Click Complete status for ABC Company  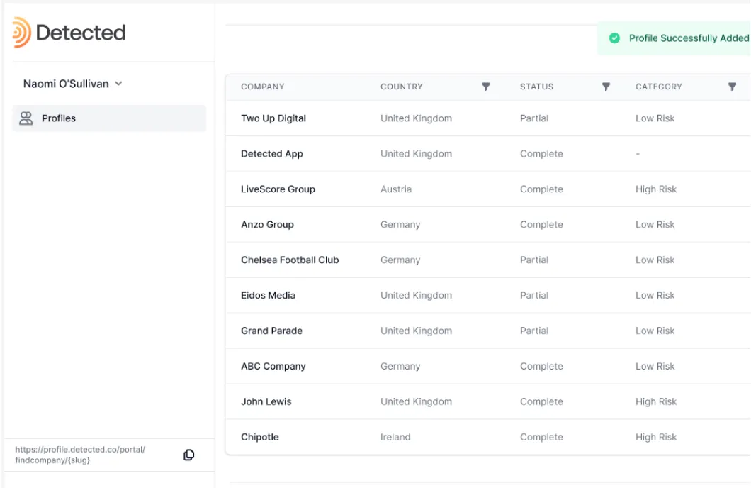point(541,366)
